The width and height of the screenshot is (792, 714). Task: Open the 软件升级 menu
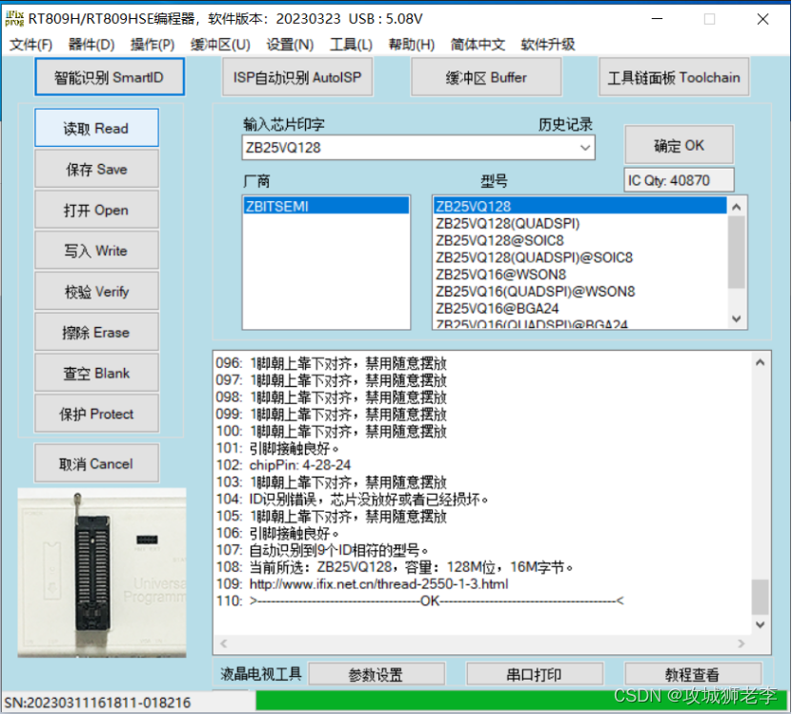click(x=548, y=45)
